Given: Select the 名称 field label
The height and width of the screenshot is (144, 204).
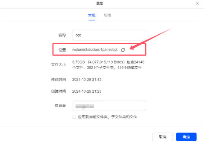Looking at the screenshot, I should pos(62,35).
